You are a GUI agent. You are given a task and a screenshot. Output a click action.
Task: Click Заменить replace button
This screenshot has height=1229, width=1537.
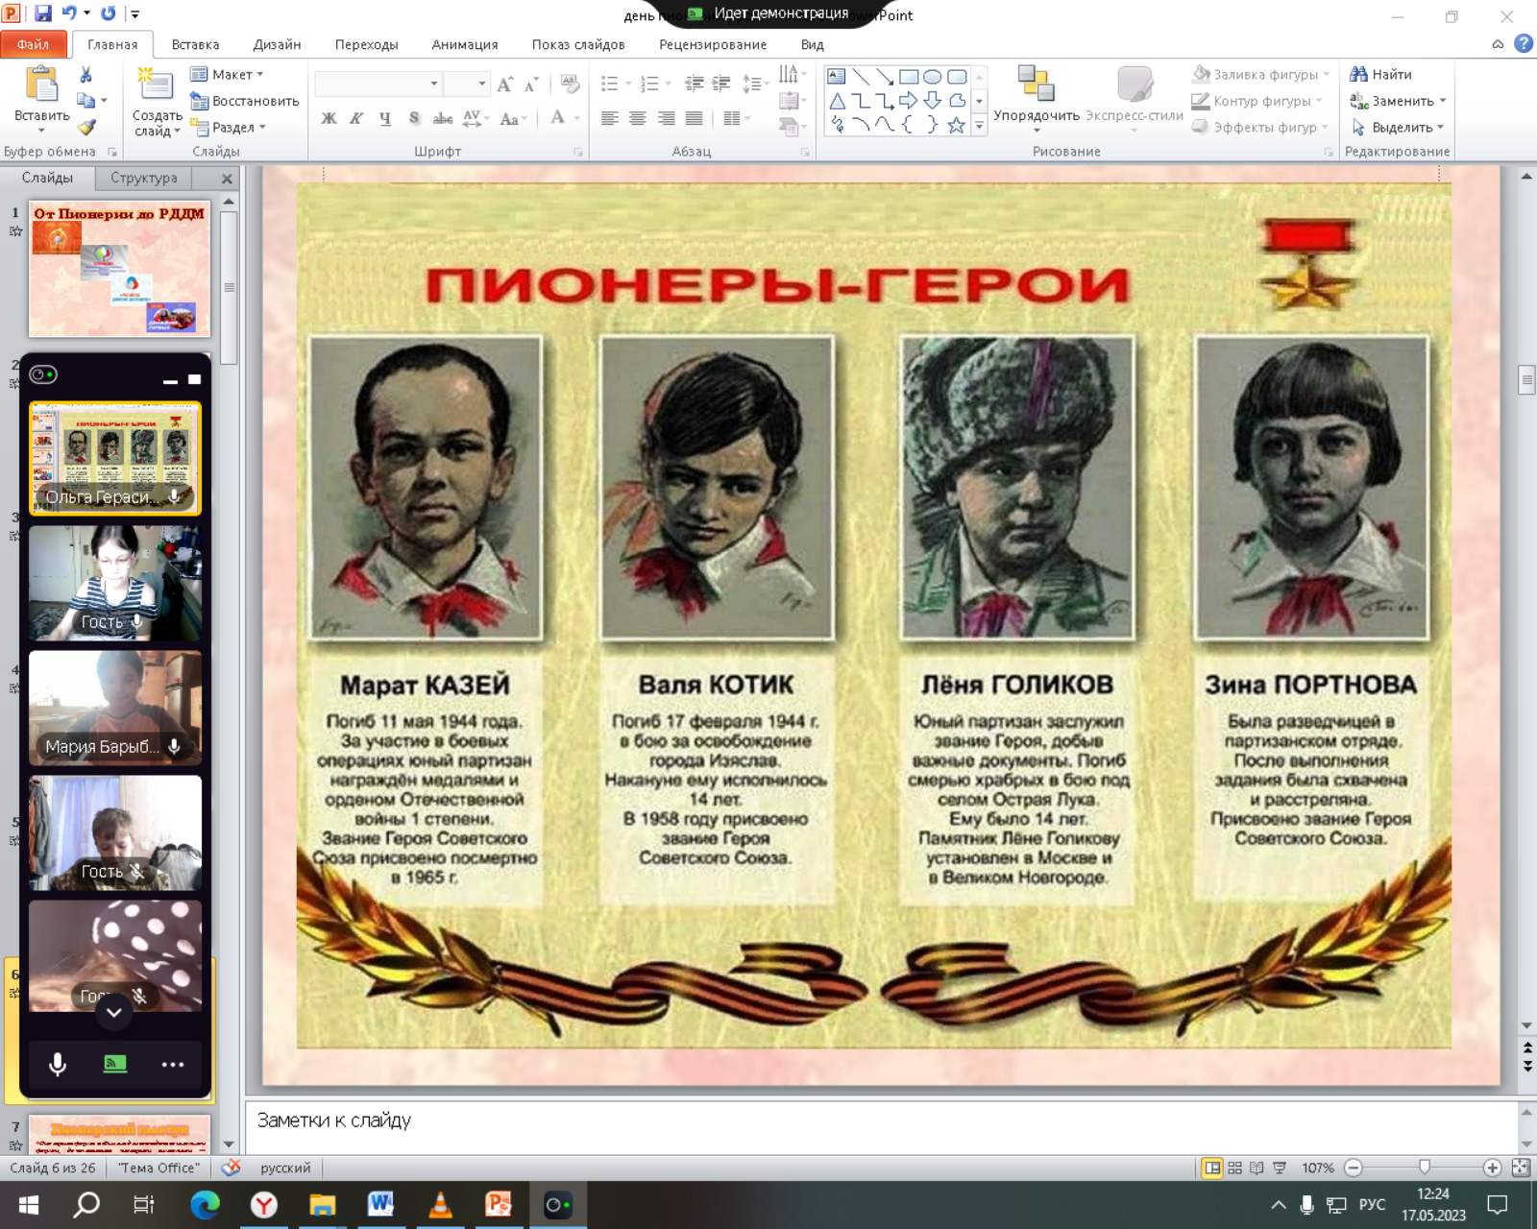(1398, 101)
